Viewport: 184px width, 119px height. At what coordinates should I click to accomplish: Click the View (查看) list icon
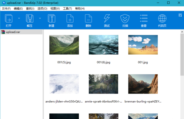tap(144, 18)
